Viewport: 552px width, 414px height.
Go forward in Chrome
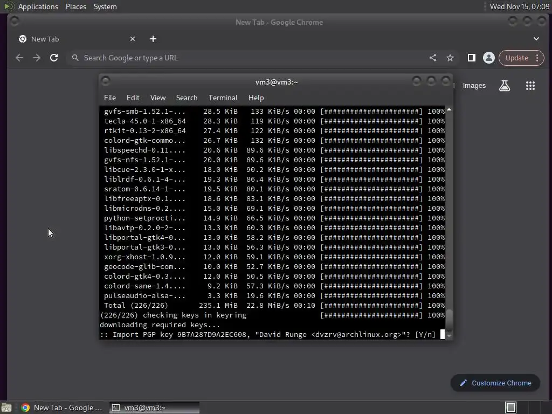click(x=37, y=58)
